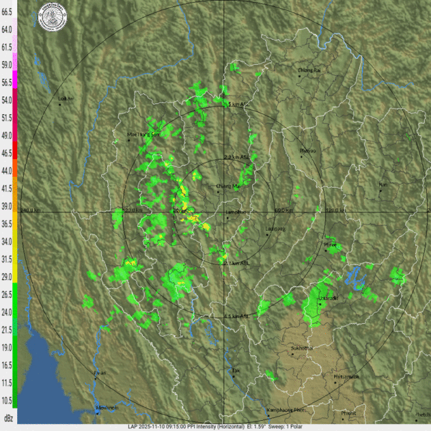Select the Mawlamyine city marker
Screen dimensions: 431x431
click(x=97, y=413)
